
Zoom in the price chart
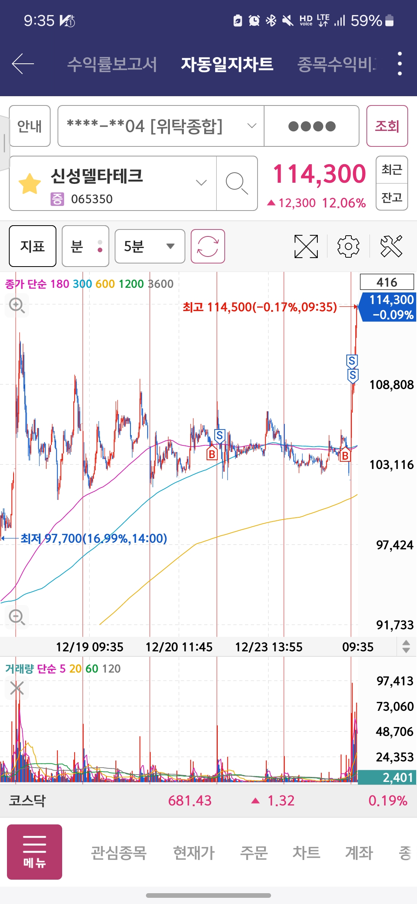pyautogui.click(x=17, y=306)
